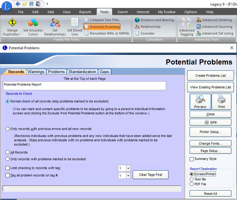Viewport: 237px width, 200px height.
Task: Click the Print printer button
Action: [x=221, y=102]
